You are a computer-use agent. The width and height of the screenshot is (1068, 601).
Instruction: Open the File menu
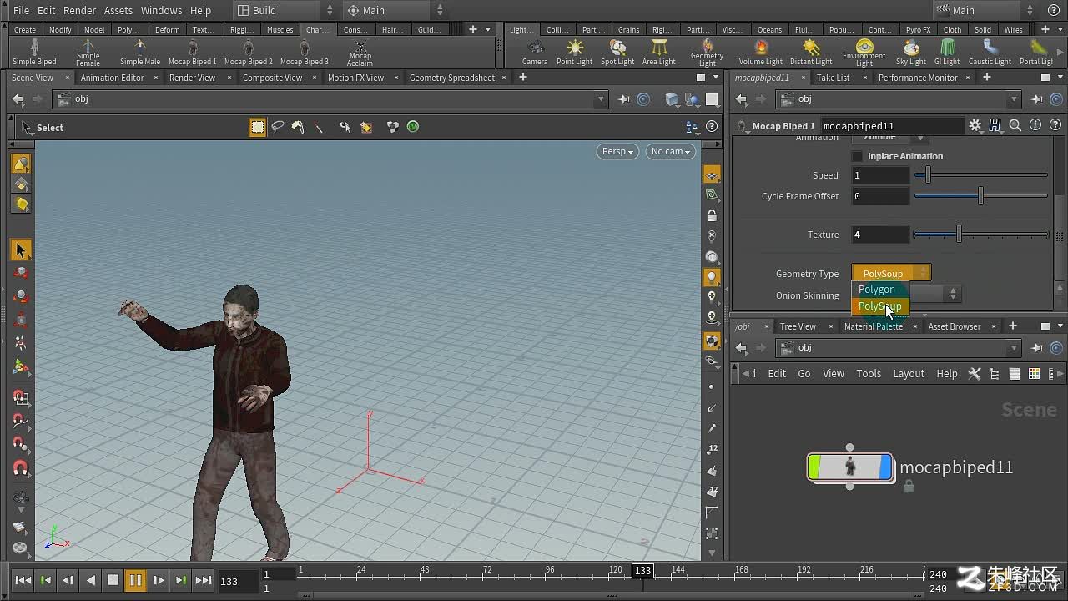[21, 10]
